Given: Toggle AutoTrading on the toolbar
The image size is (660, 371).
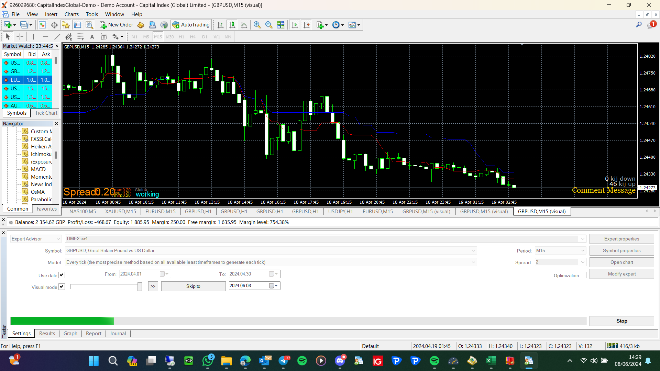Looking at the screenshot, I should pos(191,25).
